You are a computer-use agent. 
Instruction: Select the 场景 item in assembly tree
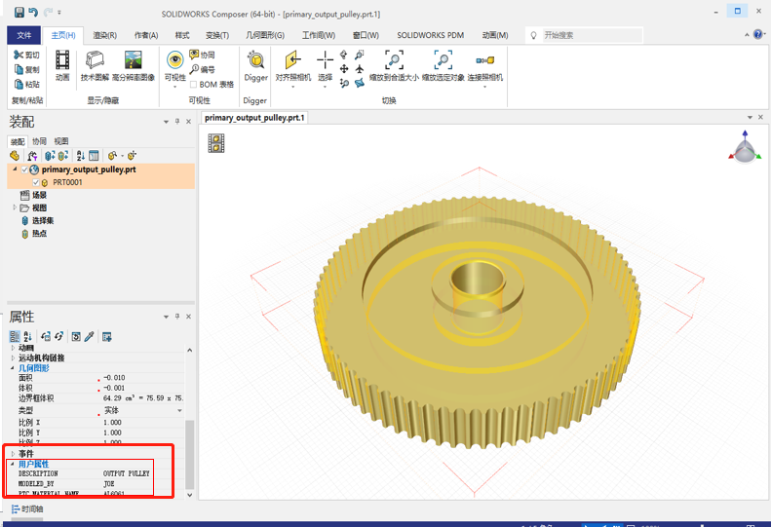33,195
